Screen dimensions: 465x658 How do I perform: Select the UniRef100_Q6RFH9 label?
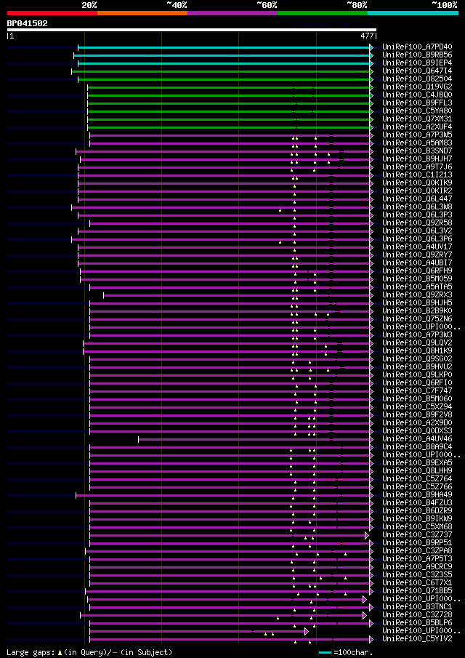417,270
